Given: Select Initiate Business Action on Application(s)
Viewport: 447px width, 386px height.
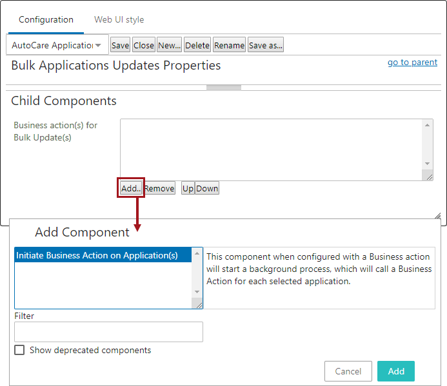Looking at the screenshot, I should (103, 255).
